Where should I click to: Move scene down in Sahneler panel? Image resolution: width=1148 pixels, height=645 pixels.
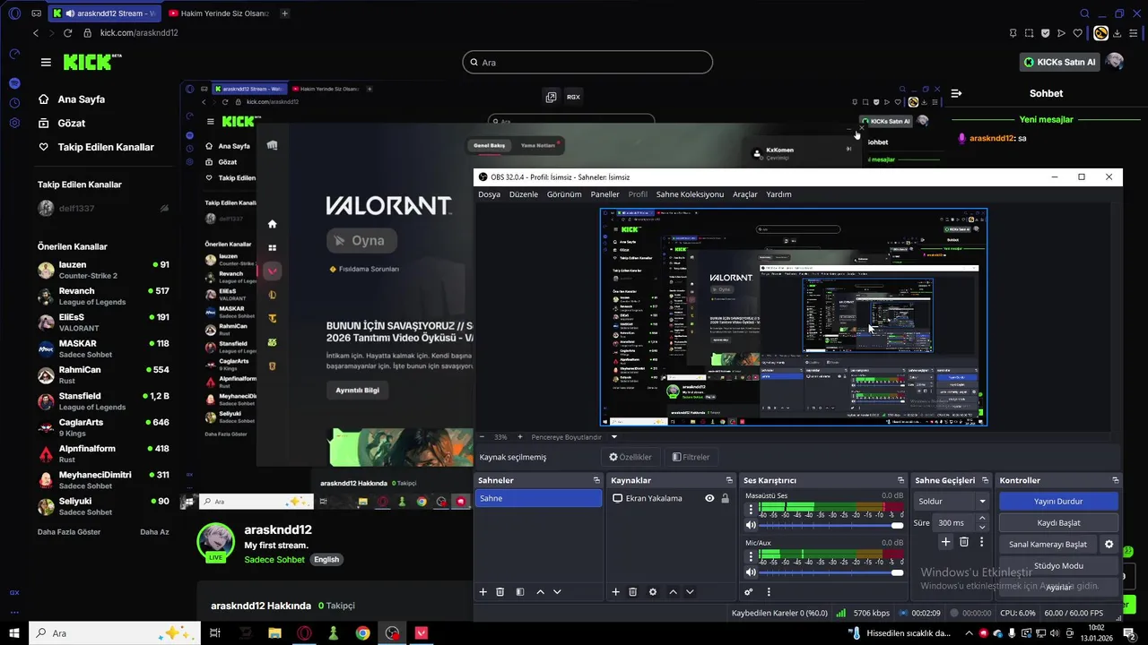[x=557, y=592]
